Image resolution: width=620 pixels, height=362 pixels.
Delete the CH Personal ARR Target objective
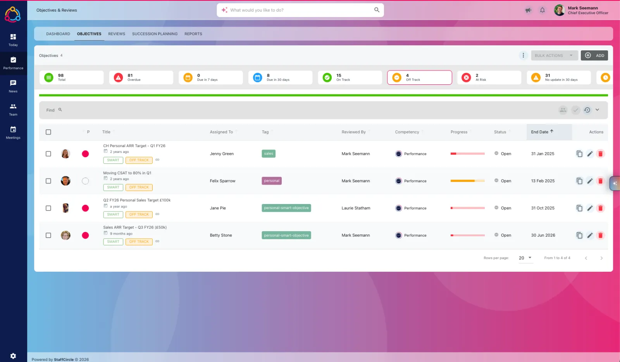pyautogui.click(x=600, y=154)
